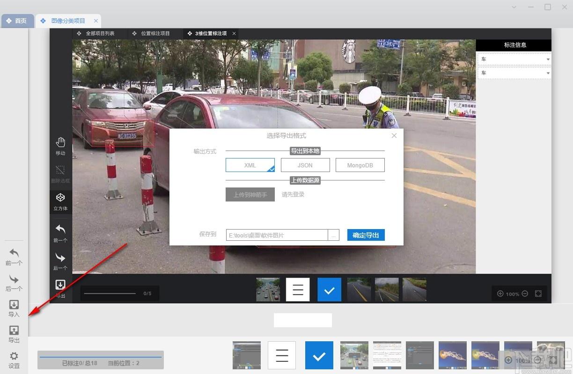This screenshot has height=374, width=573.
Task: Click 上传到神箭手 upload button
Action: pos(250,194)
